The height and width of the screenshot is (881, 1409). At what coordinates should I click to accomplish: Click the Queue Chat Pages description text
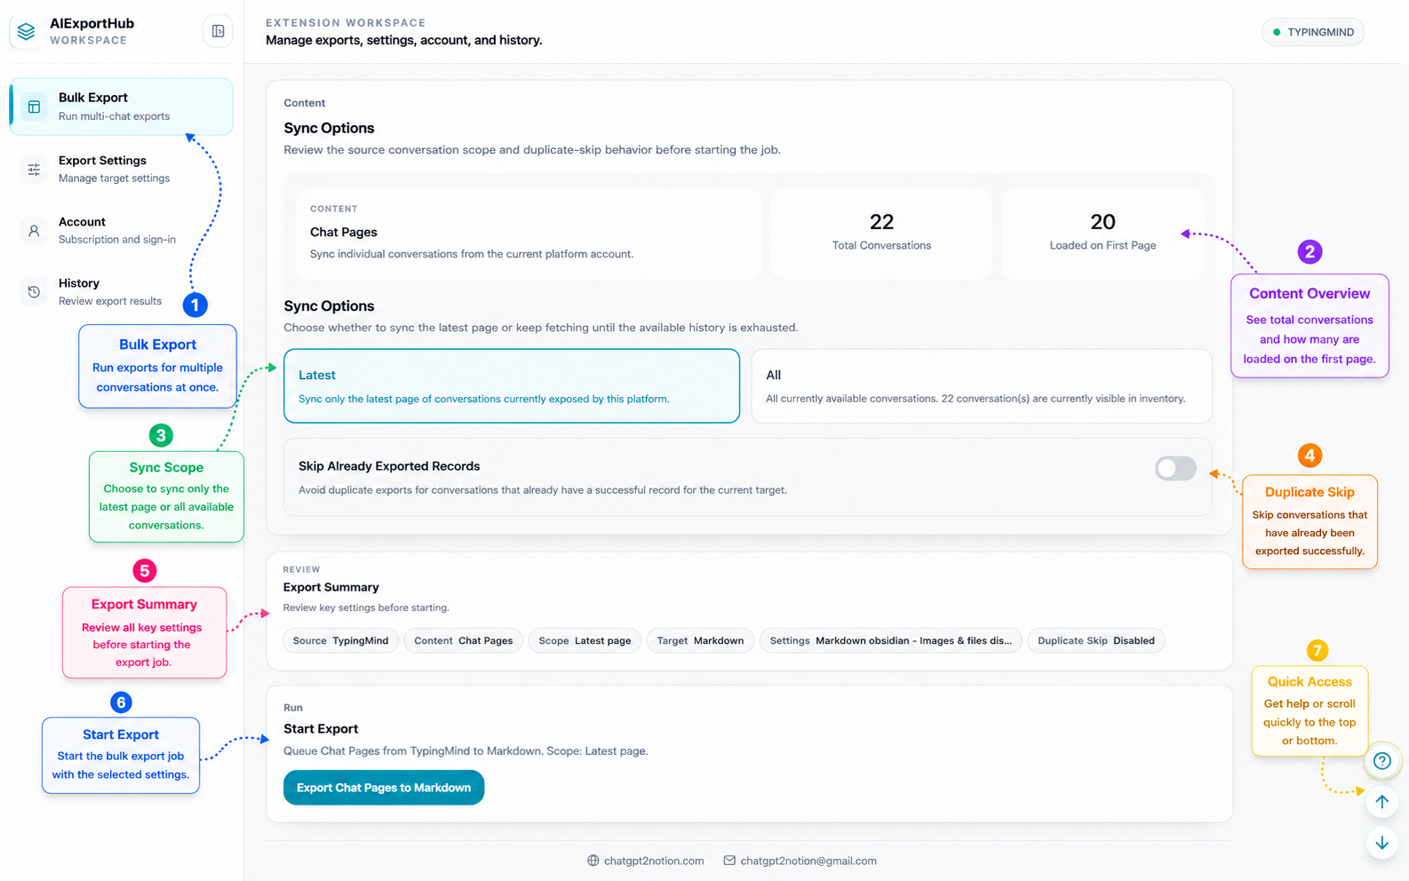click(x=466, y=751)
